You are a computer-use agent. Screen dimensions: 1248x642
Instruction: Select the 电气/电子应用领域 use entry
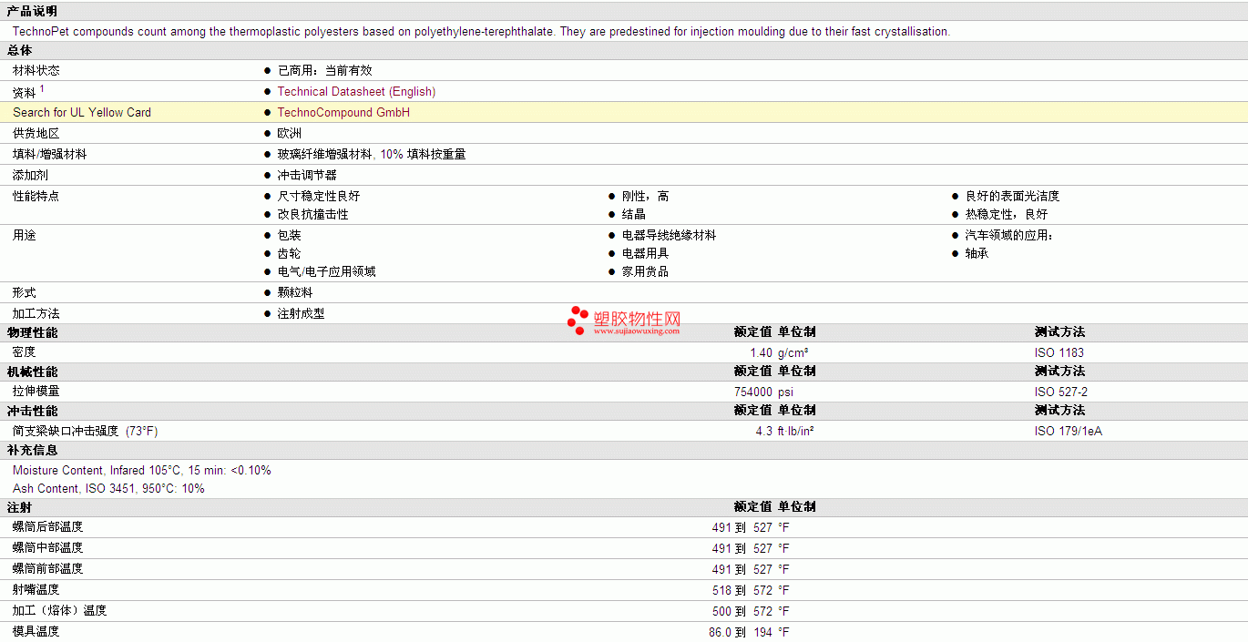point(327,271)
